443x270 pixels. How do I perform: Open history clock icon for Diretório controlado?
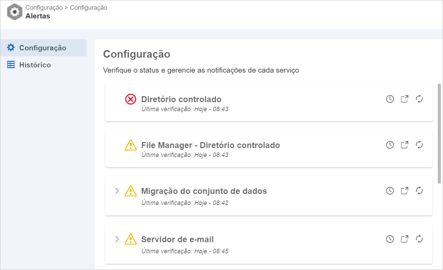coord(390,99)
